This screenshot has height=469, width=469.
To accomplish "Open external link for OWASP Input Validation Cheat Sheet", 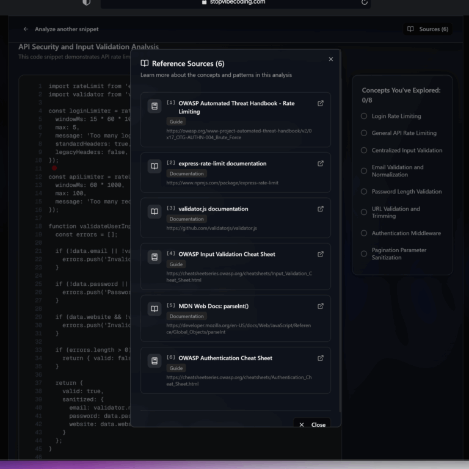I will (x=321, y=254).
